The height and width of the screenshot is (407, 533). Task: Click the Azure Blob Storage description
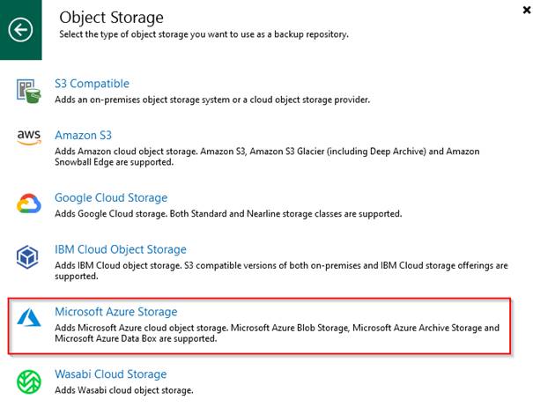[277, 333]
